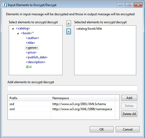Select the <price> element

pos(31,52)
